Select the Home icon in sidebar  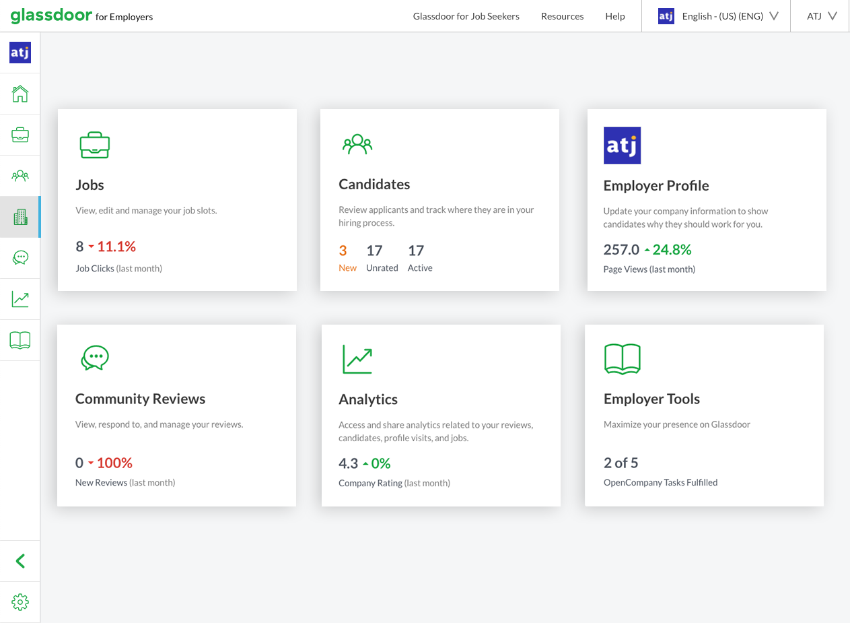point(20,93)
